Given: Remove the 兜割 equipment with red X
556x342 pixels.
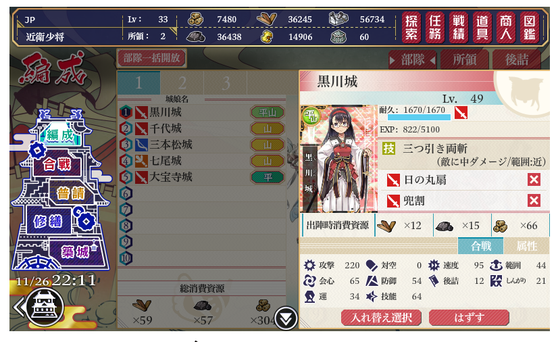Looking at the screenshot, I should coord(534,201).
